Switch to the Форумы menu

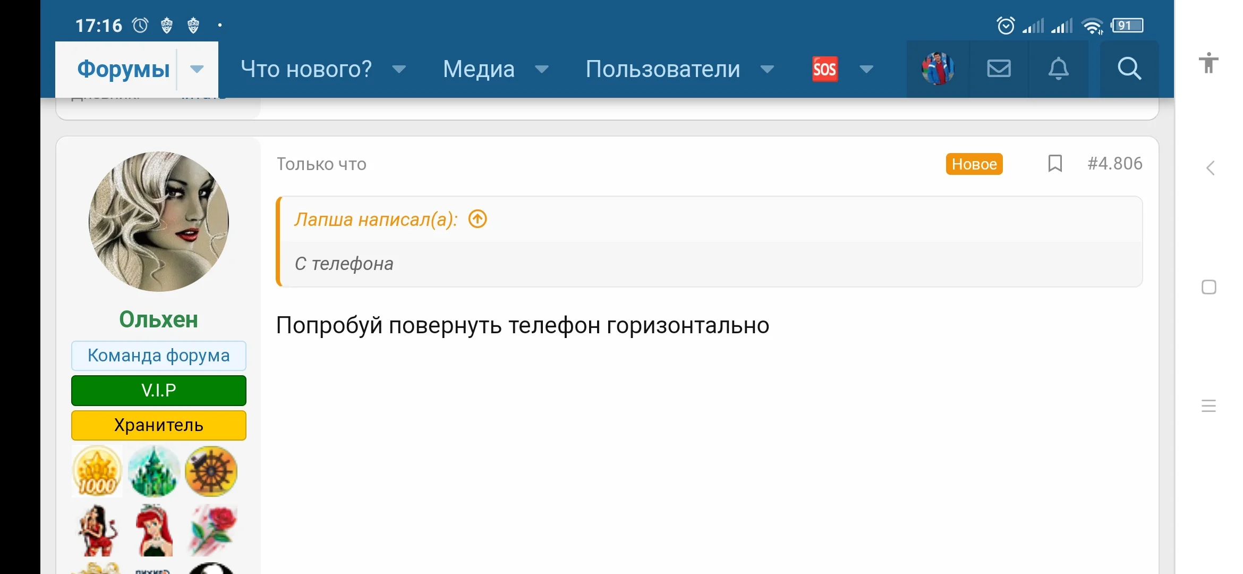(x=124, y=69)
